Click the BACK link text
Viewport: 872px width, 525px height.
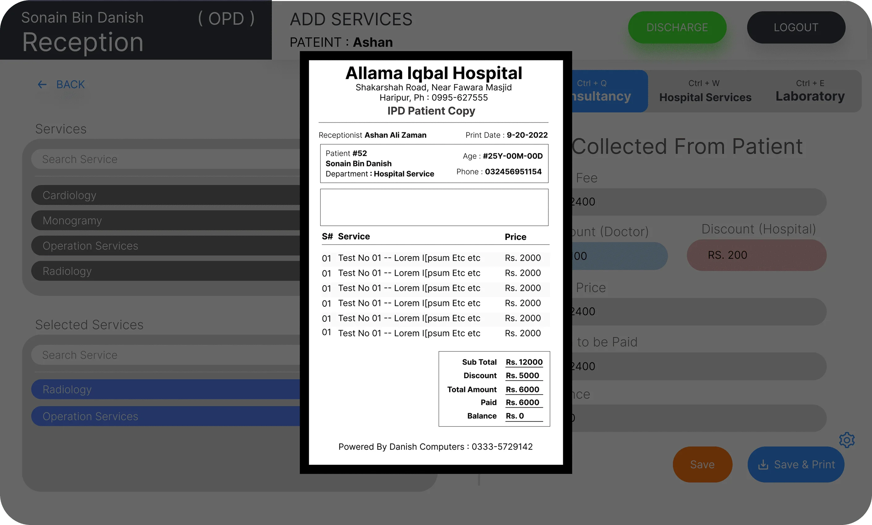pos(70,84)
